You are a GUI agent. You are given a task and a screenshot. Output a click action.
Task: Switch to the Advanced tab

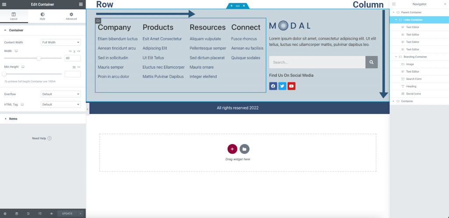coord(71,16)
